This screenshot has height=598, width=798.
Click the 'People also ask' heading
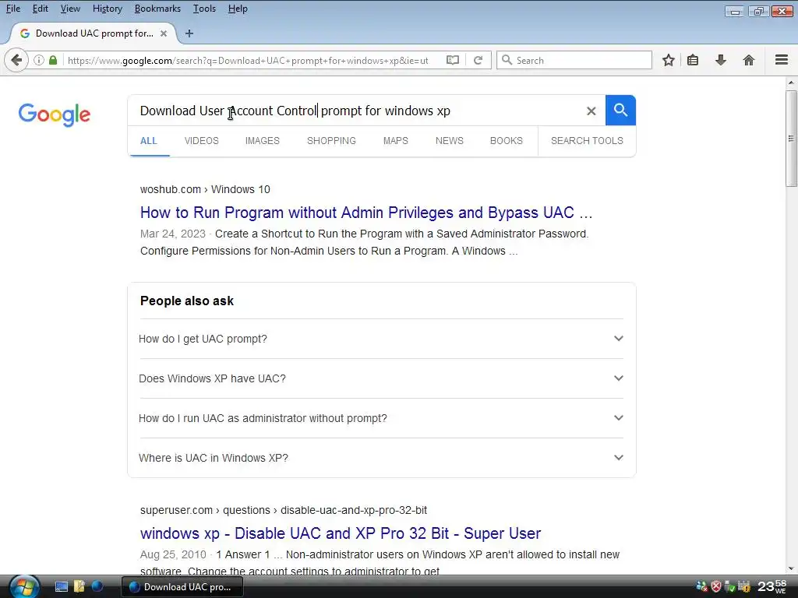pos(187,301)
